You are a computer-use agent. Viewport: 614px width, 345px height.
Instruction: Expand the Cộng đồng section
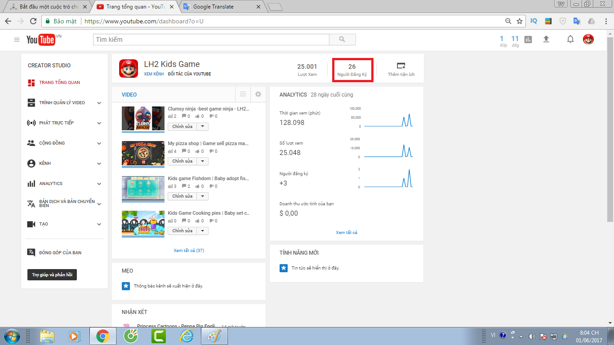[99, 143]
